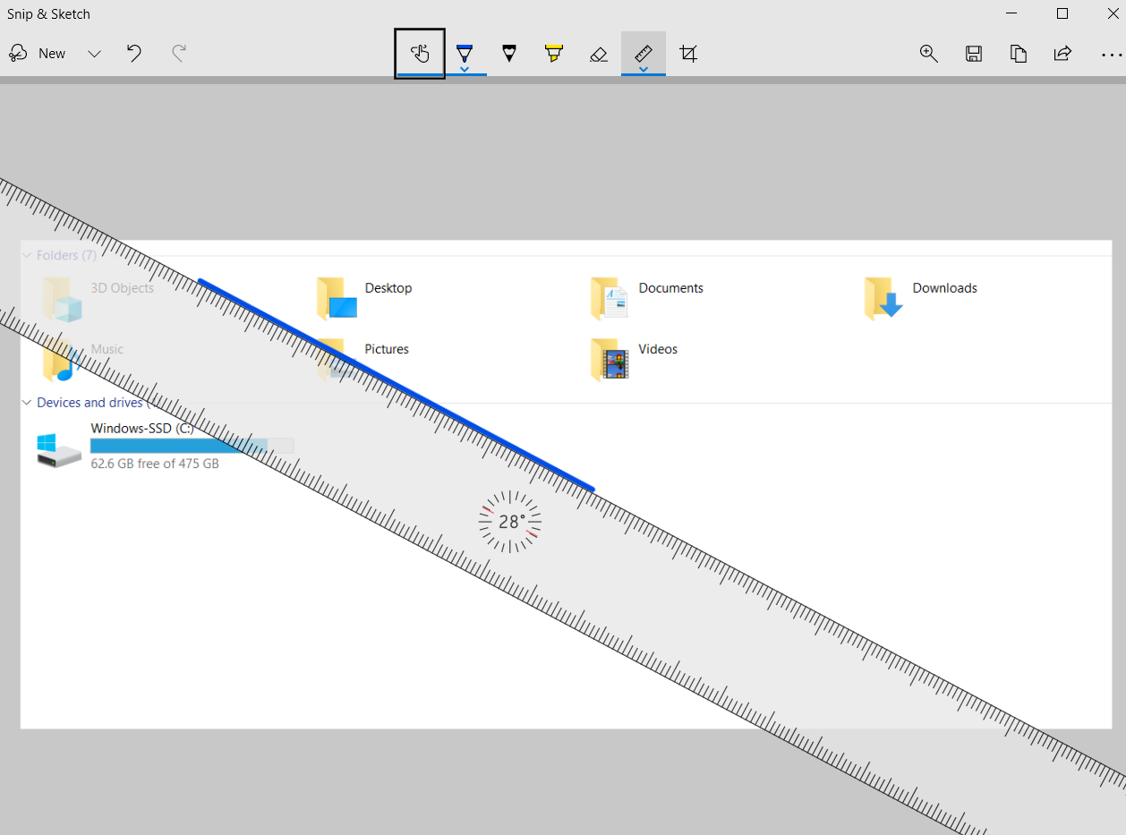Share the snip
Image resolution: width=1126 pixels, height=835 pixels.
tap(1062, 54)
